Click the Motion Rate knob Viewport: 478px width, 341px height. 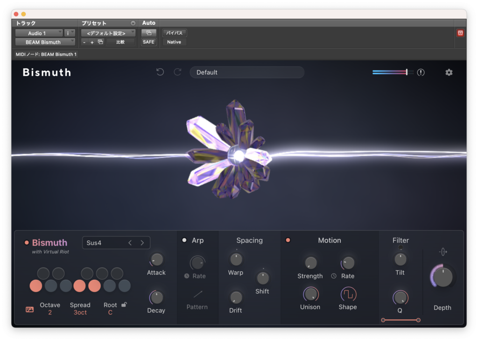[348, 263]
